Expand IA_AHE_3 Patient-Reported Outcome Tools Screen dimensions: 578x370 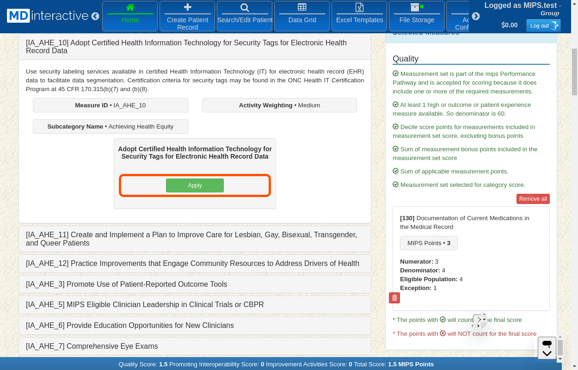[195, 284]
